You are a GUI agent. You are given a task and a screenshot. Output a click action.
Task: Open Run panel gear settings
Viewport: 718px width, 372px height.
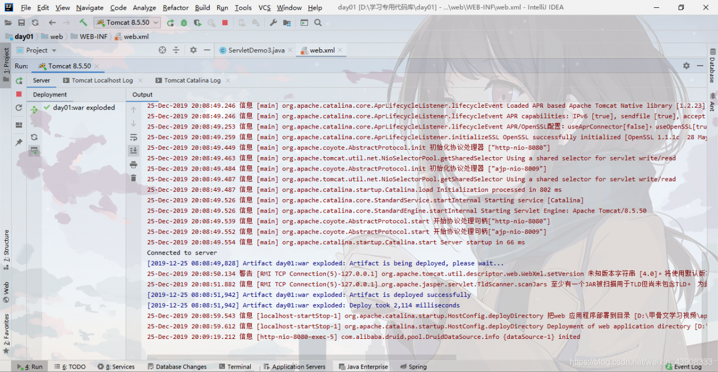click(x=686, y=66)
